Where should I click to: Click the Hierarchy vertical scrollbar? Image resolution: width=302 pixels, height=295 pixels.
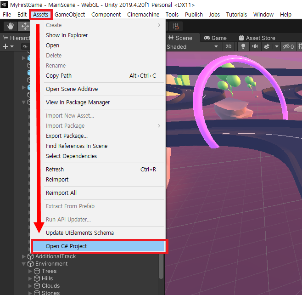(161, 266)
